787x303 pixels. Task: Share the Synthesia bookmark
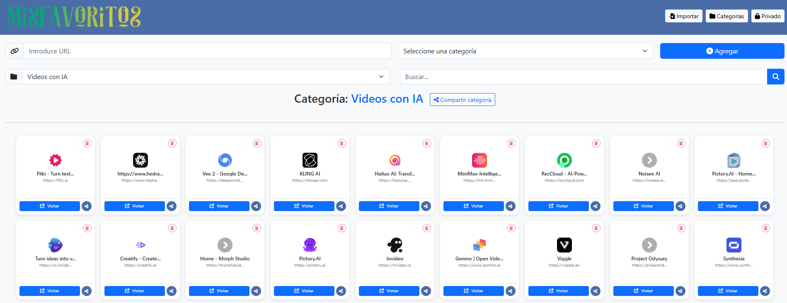tap(765, 291)
